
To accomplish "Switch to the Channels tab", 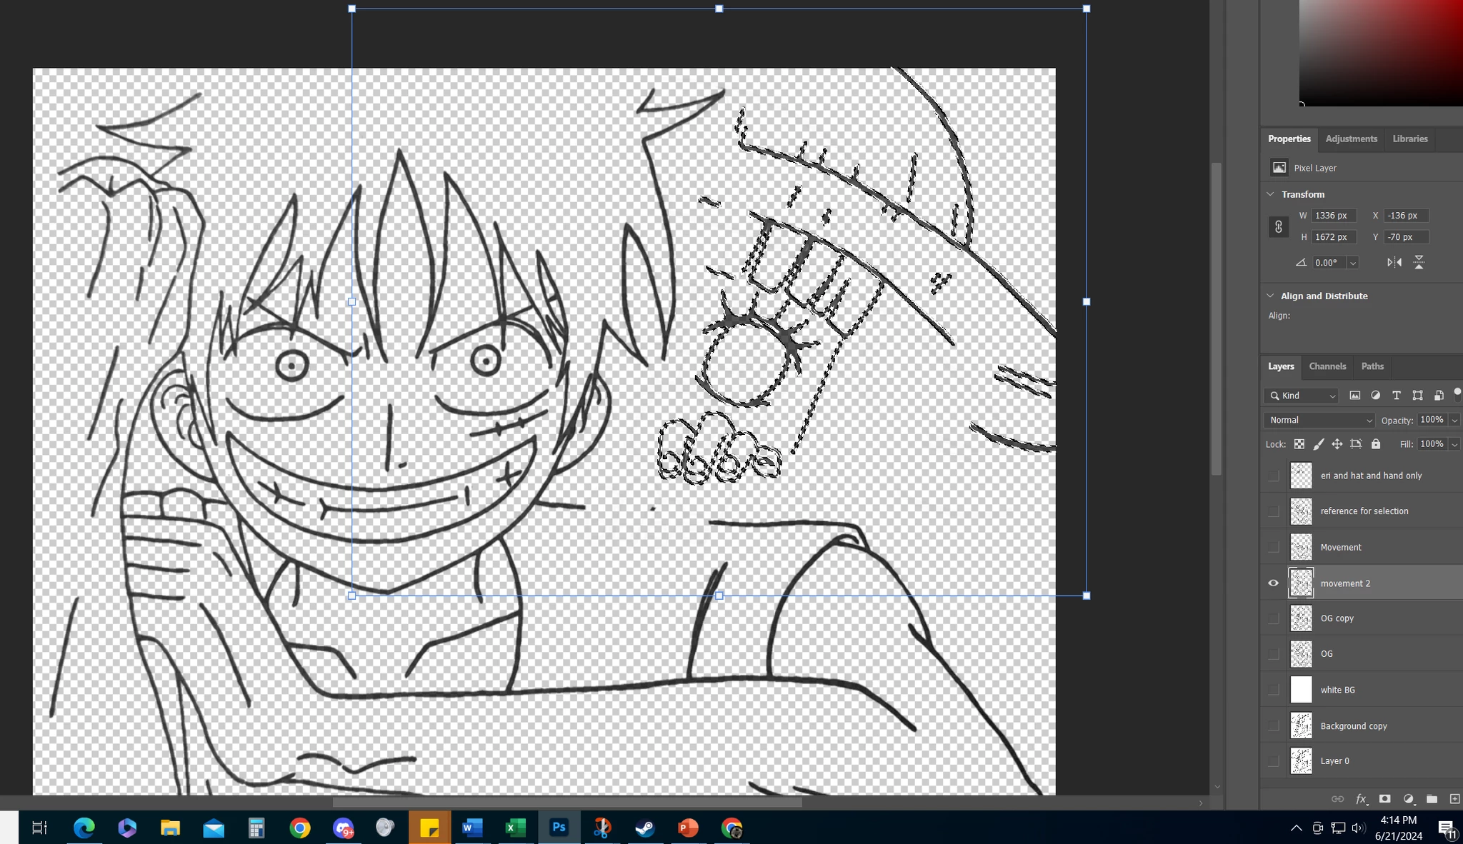I will pos(1327,366).
